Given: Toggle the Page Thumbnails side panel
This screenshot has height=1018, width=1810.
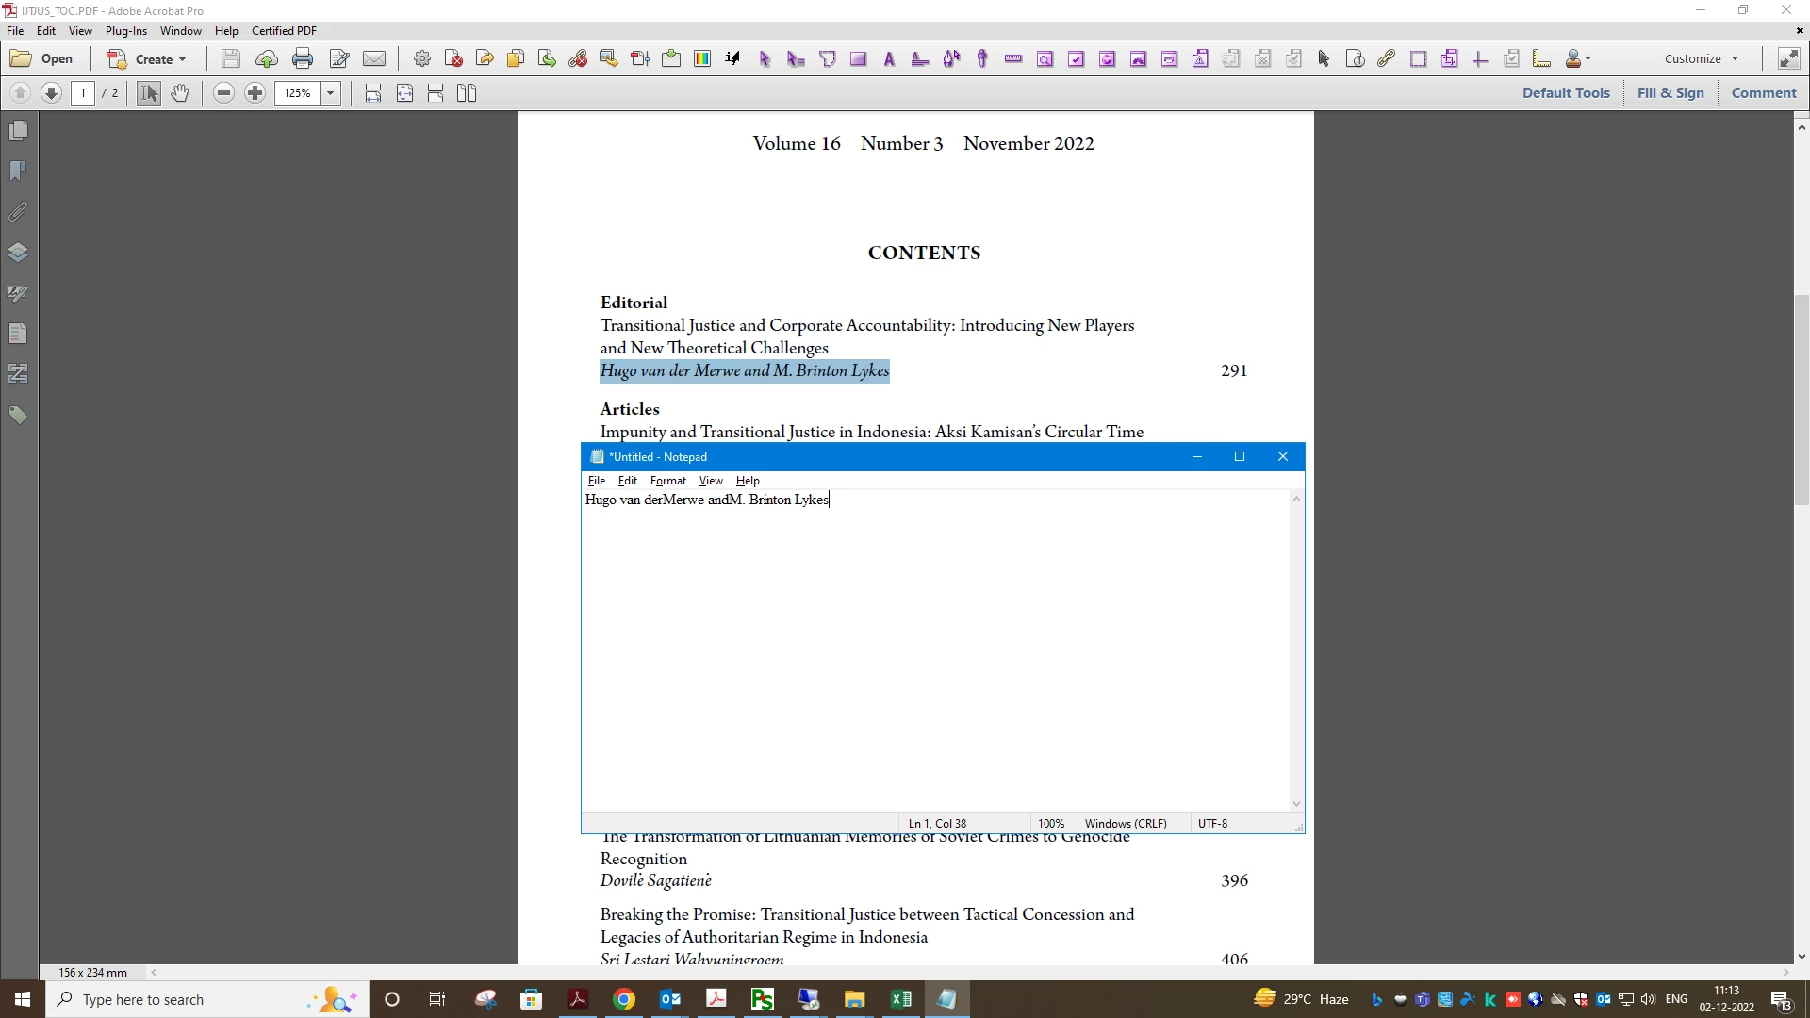Looking at the screenshot, I should [18, 131].
